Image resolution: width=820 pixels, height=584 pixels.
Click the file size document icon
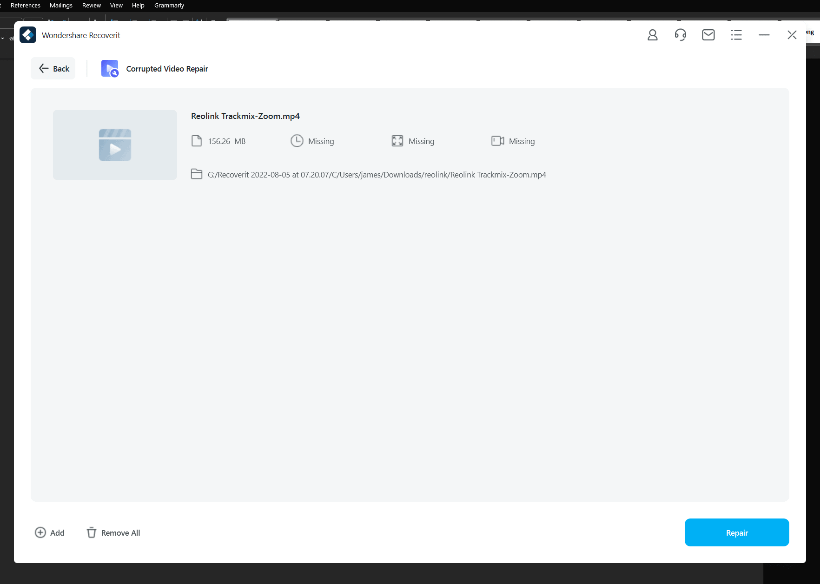[x=197, y=141]
